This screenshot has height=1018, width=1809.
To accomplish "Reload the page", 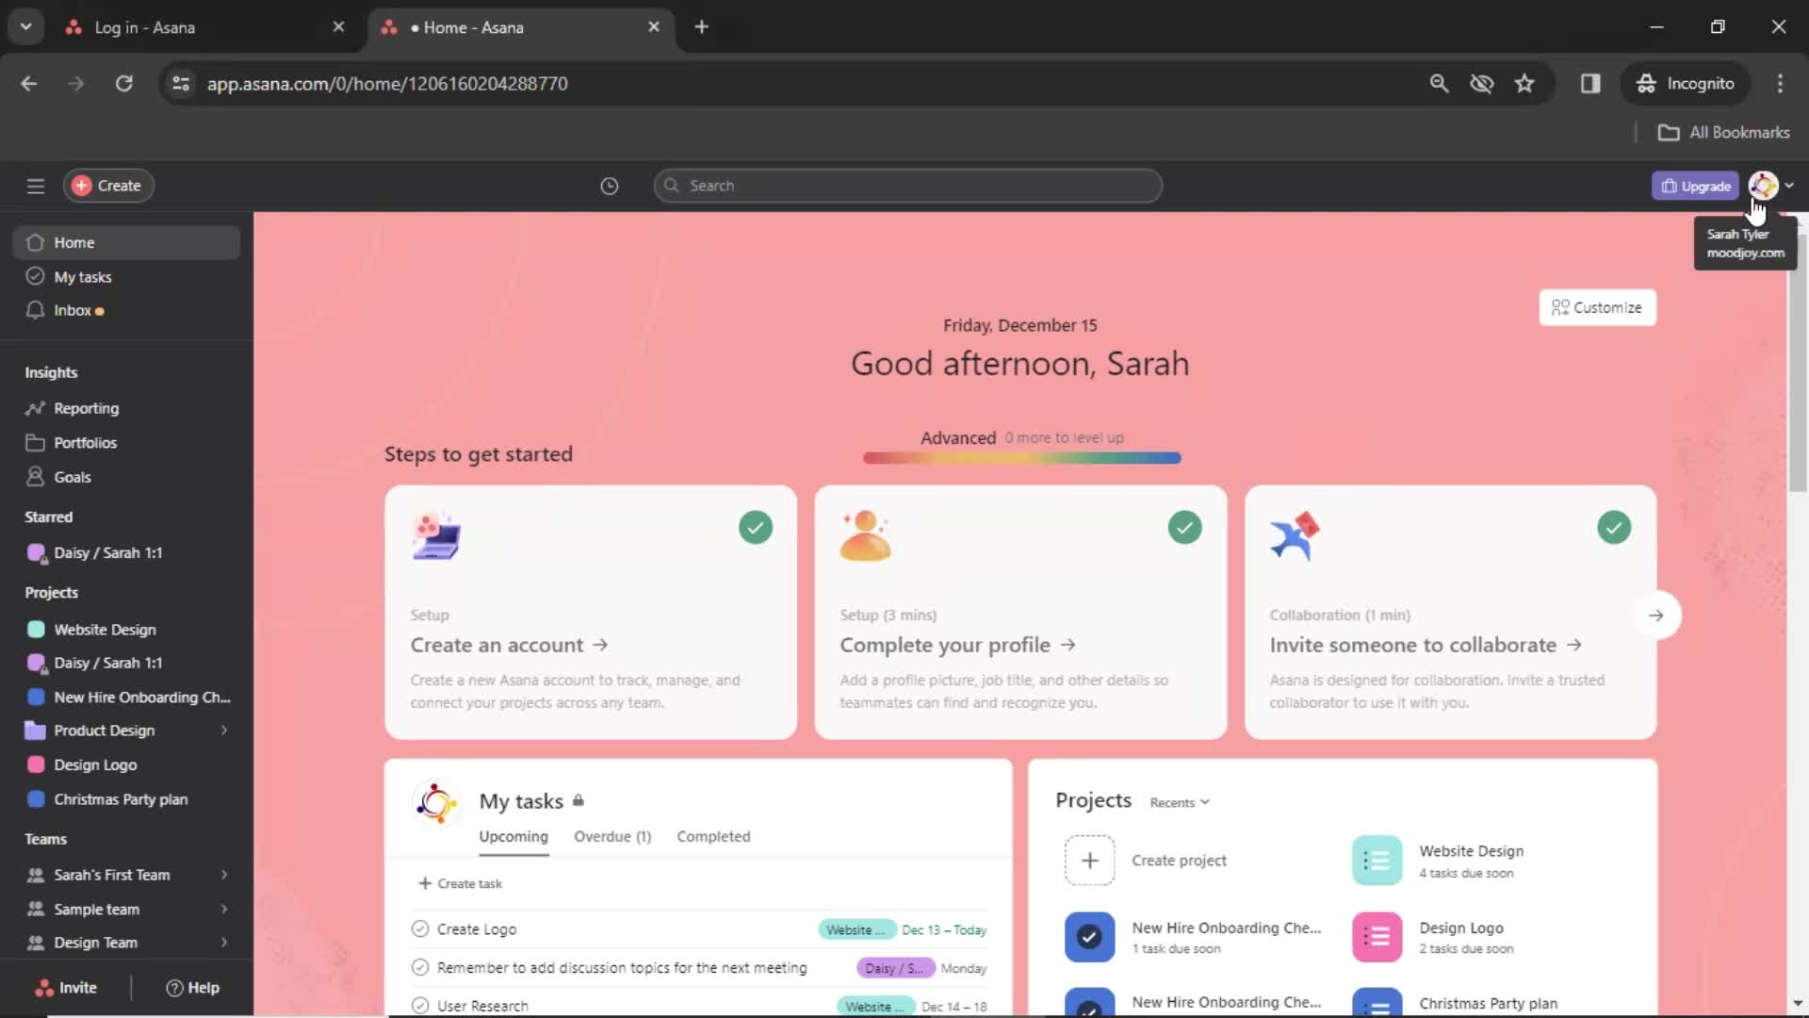I will (x=123, y=83).
